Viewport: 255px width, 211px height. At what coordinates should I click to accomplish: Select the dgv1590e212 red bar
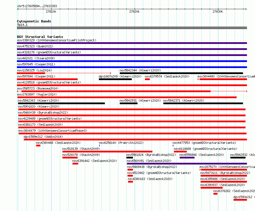click(240, 200)
